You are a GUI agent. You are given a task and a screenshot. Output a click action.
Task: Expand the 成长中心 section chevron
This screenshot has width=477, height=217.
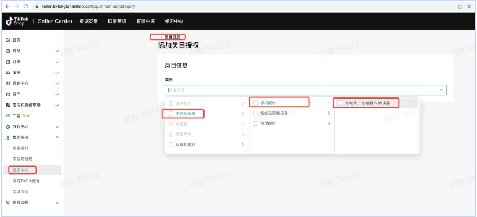[57, 127]
